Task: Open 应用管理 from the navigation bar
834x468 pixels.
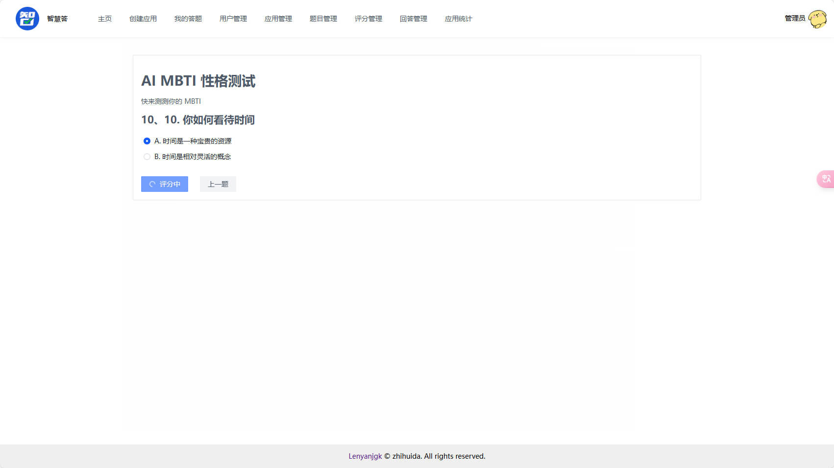Action: pos(278,19)
